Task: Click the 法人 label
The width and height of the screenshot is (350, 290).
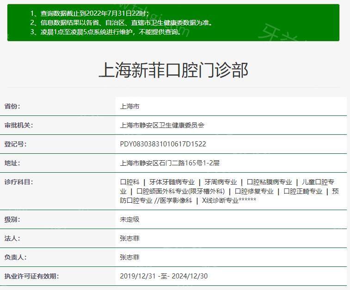Action: (12, 238)
